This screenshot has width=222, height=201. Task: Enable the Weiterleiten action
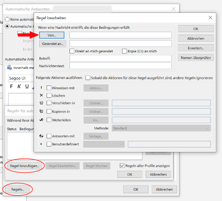(49, 120)
